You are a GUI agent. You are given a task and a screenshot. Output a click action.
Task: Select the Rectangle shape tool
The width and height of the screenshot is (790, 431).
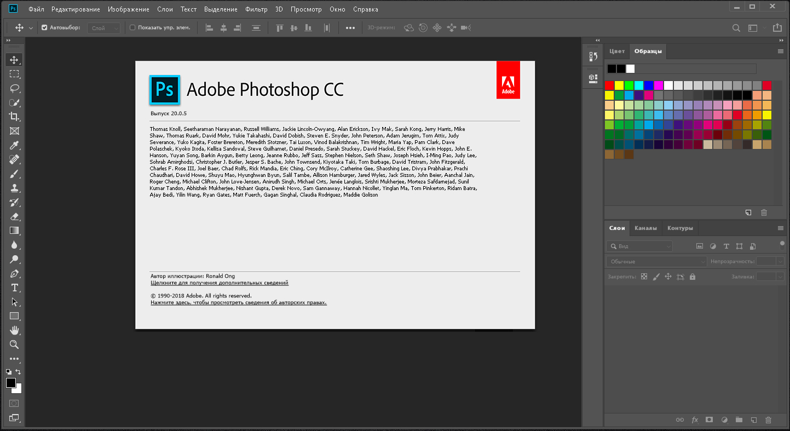[x=14, y=316]
